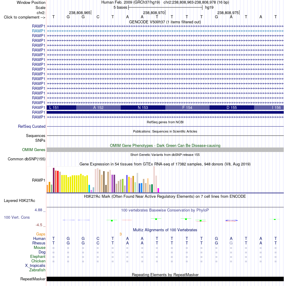The height and width of the screenshot is (286, 284).
Task: Click the 'D 155' codon block
Action: tap(232, 108)
